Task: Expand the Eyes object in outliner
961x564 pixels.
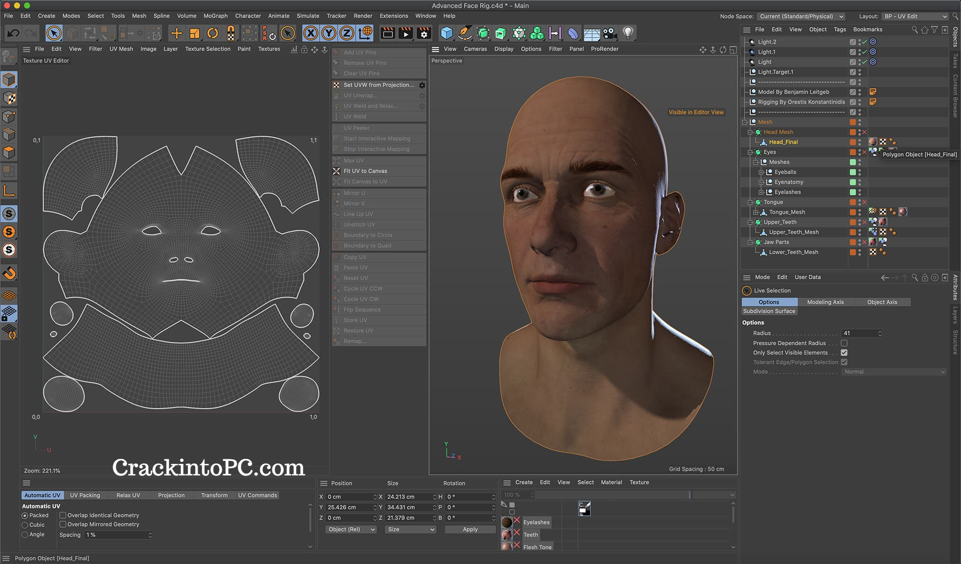Action: pyautogui.click(x=750, y=151)
